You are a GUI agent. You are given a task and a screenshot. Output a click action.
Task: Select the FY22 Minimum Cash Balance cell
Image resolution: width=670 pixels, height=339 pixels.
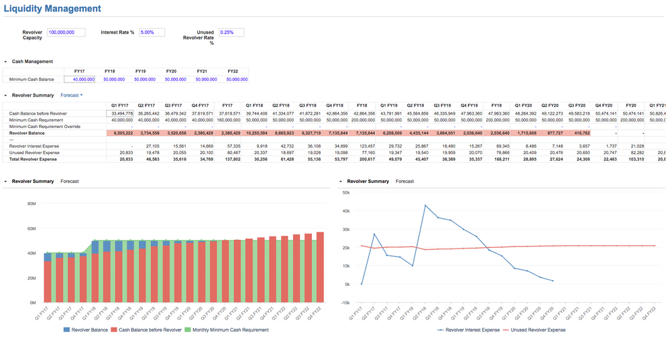click(233, 79)
